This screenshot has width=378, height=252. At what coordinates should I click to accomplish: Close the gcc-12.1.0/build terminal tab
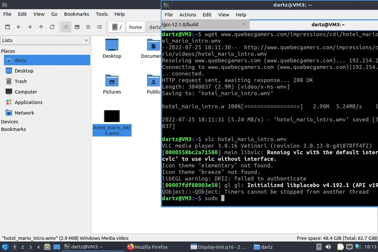coord(244,24)
